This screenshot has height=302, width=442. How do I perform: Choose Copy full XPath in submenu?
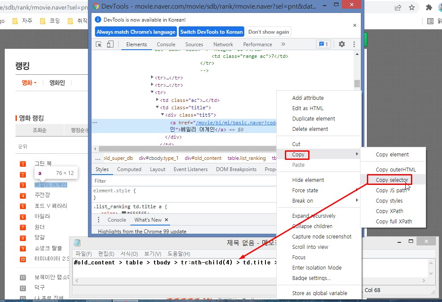394,221
